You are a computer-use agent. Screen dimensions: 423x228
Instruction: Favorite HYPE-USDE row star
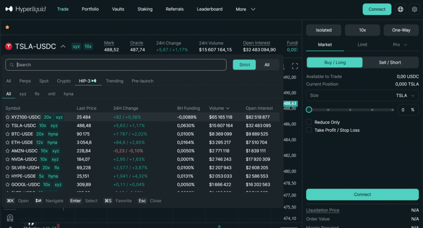click(7, 176)
